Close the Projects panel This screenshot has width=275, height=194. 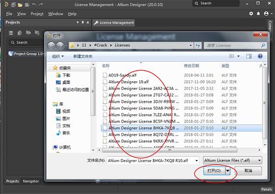(x=88, y=22)
